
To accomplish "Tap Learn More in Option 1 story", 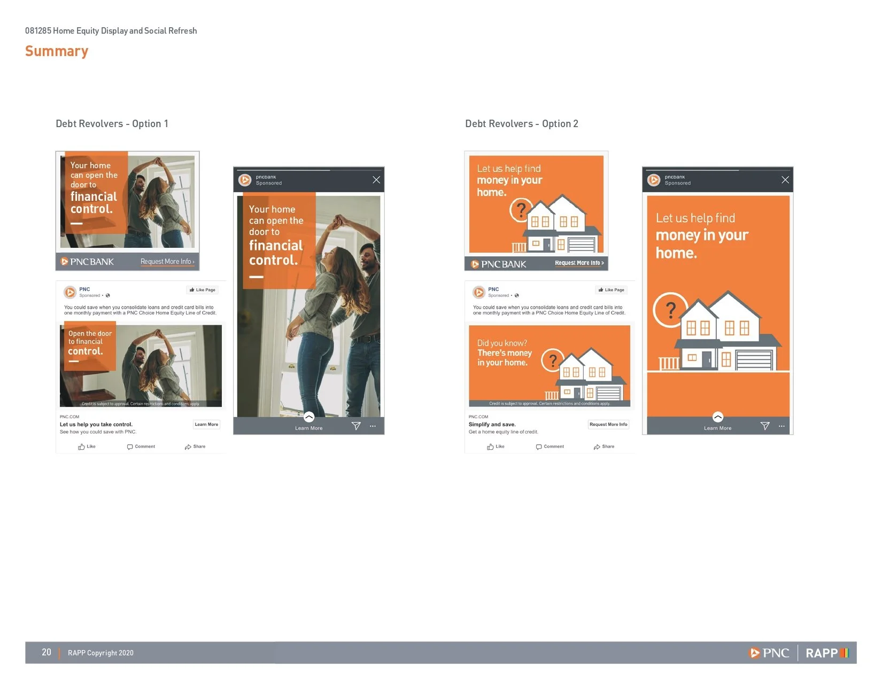I will [x=309, y=428].
